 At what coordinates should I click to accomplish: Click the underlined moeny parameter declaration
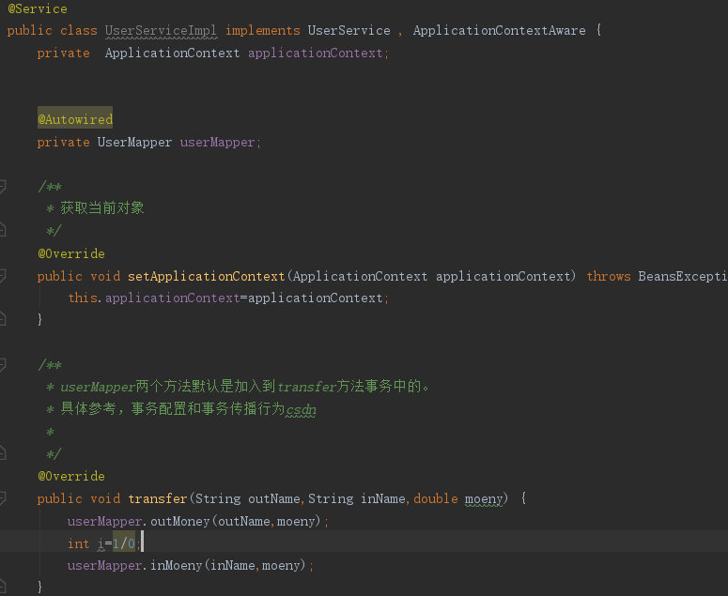[x=484, y=498]
